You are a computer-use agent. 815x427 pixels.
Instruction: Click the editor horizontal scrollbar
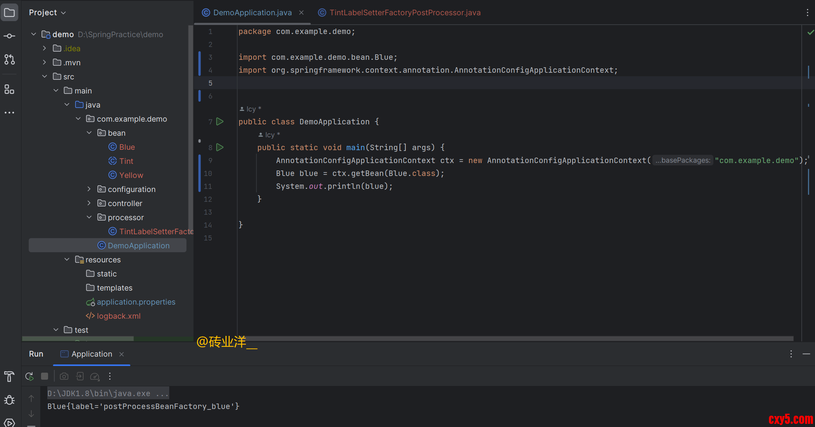(x=508, y=339)
